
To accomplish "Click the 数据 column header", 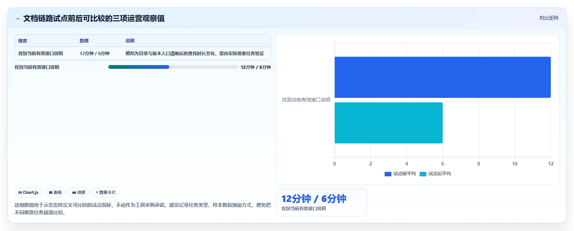I will pyautogui.click(x=84, y=41).
